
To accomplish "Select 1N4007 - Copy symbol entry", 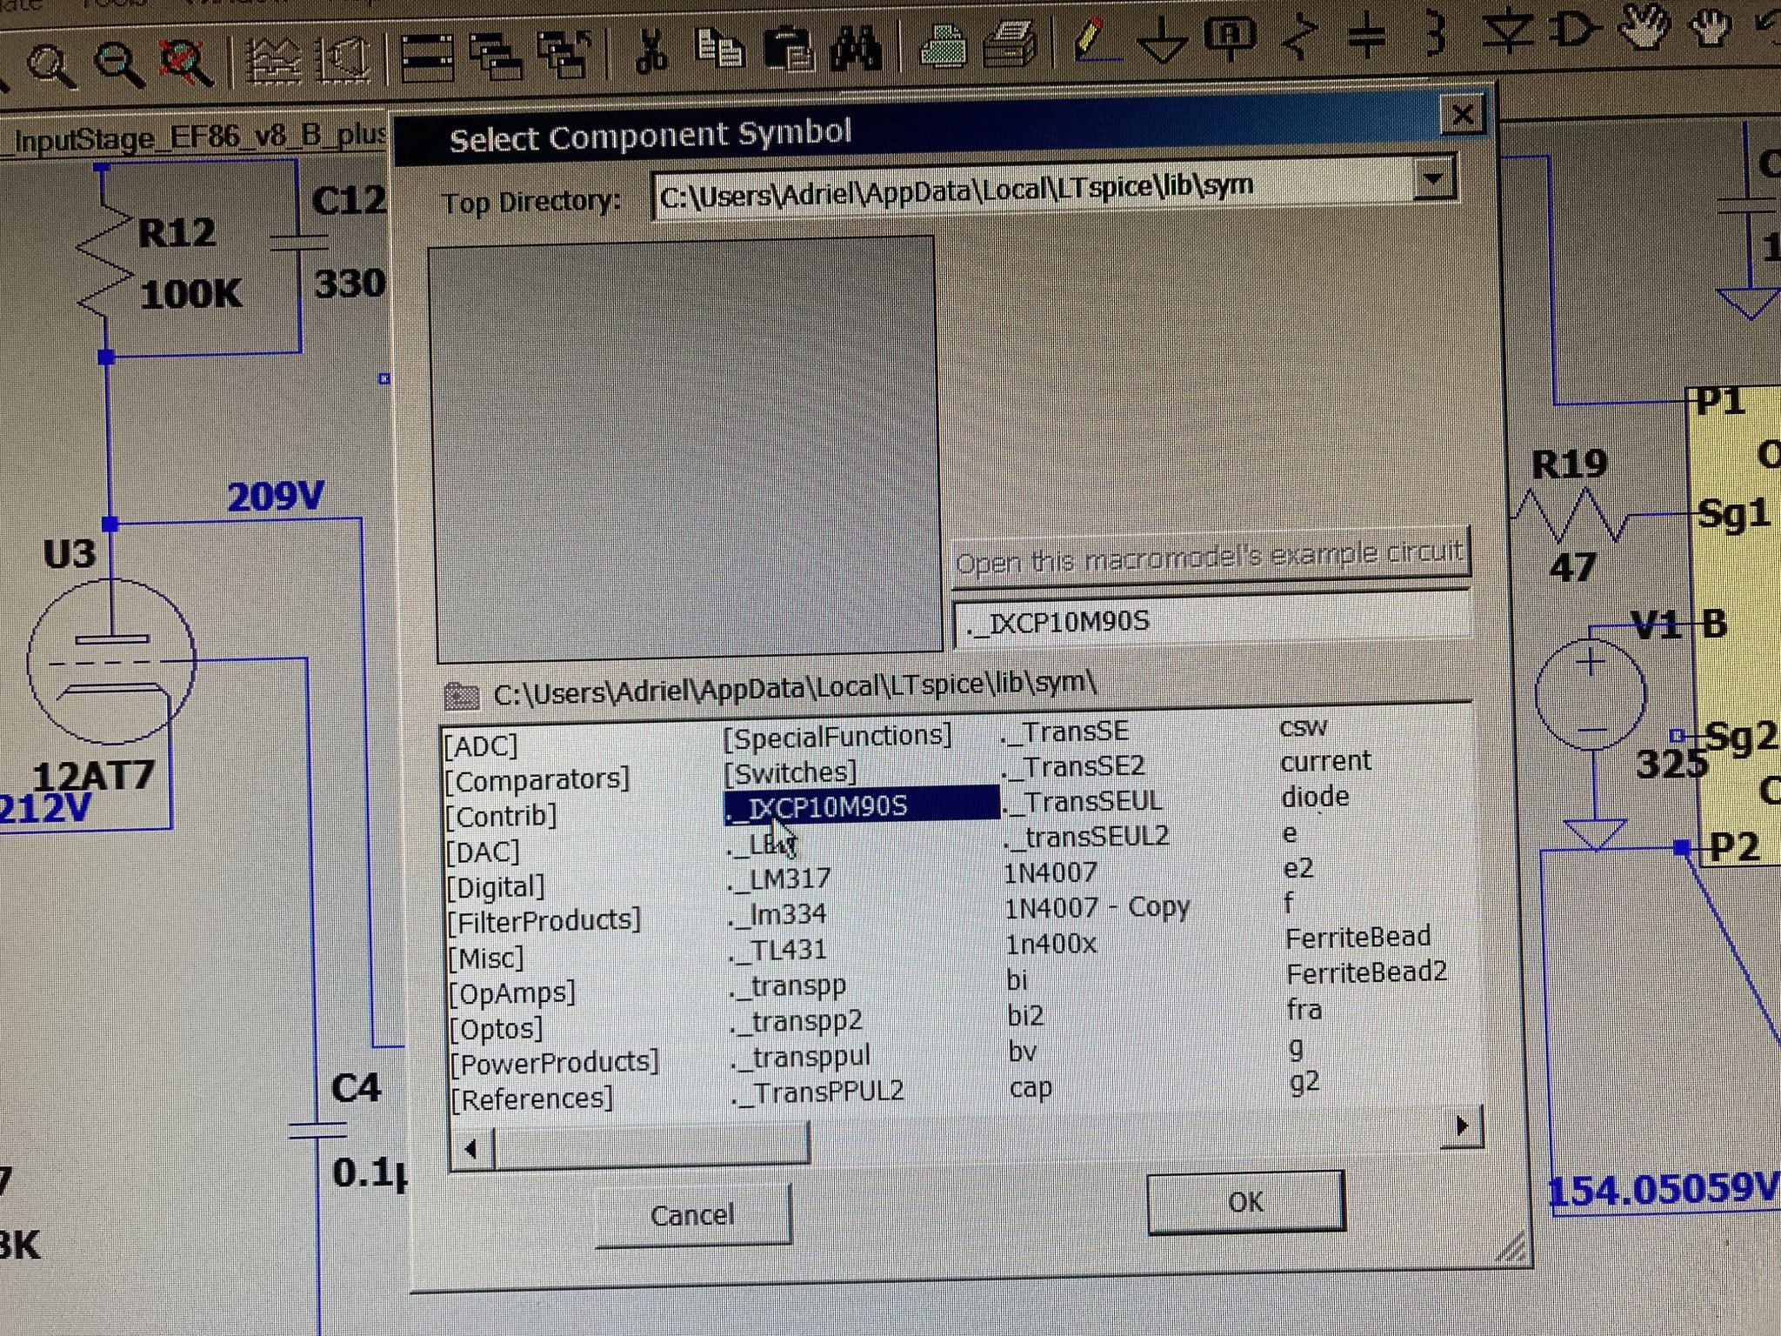I will click(1097, 908).
